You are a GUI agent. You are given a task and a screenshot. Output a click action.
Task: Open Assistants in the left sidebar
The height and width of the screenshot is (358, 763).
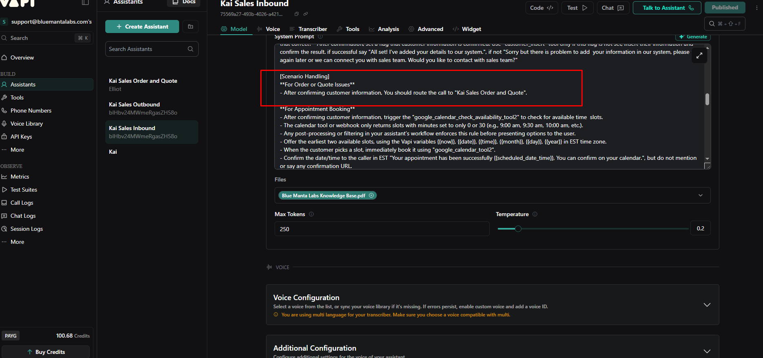coord(47,84)
